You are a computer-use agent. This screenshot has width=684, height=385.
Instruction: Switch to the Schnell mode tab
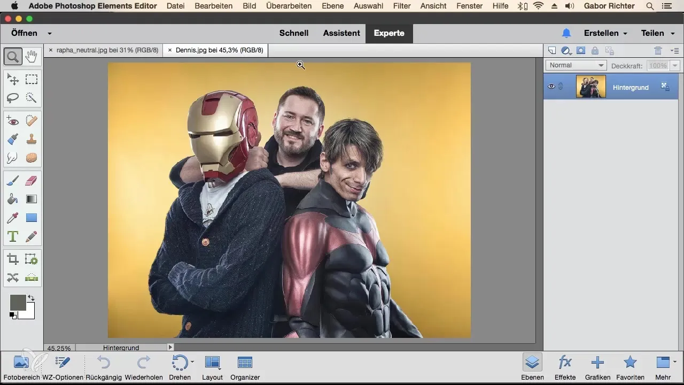(x=294, y=33)
